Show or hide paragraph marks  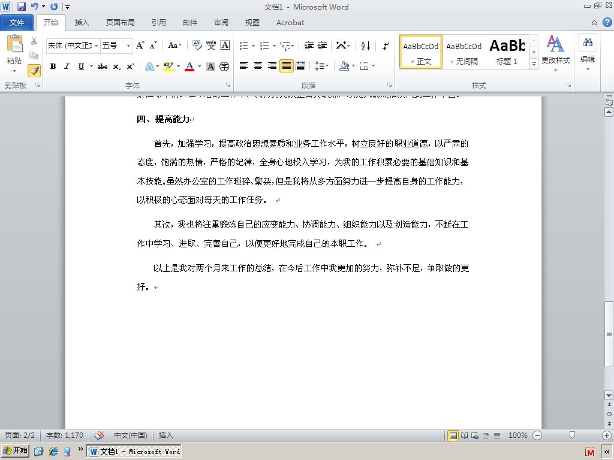pos(386,46)
